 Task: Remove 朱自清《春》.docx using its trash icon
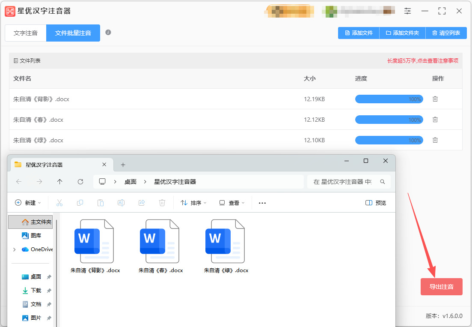435,119
